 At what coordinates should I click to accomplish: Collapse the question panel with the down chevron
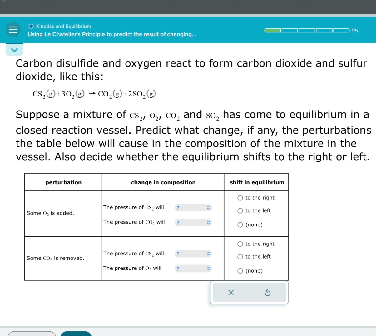click(x=14, y=49)
